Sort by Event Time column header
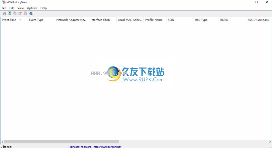This screenshot has height=148, width=273. [14, 20]
